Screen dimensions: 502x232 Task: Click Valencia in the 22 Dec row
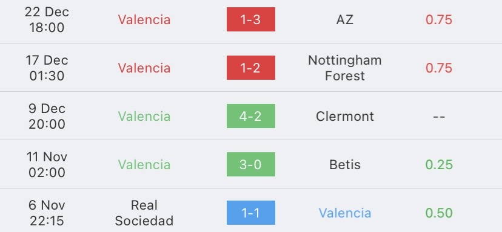(x=144, y=20)
